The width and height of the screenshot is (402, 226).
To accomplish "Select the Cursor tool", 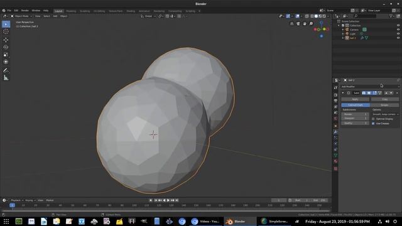I will [6, 31].
